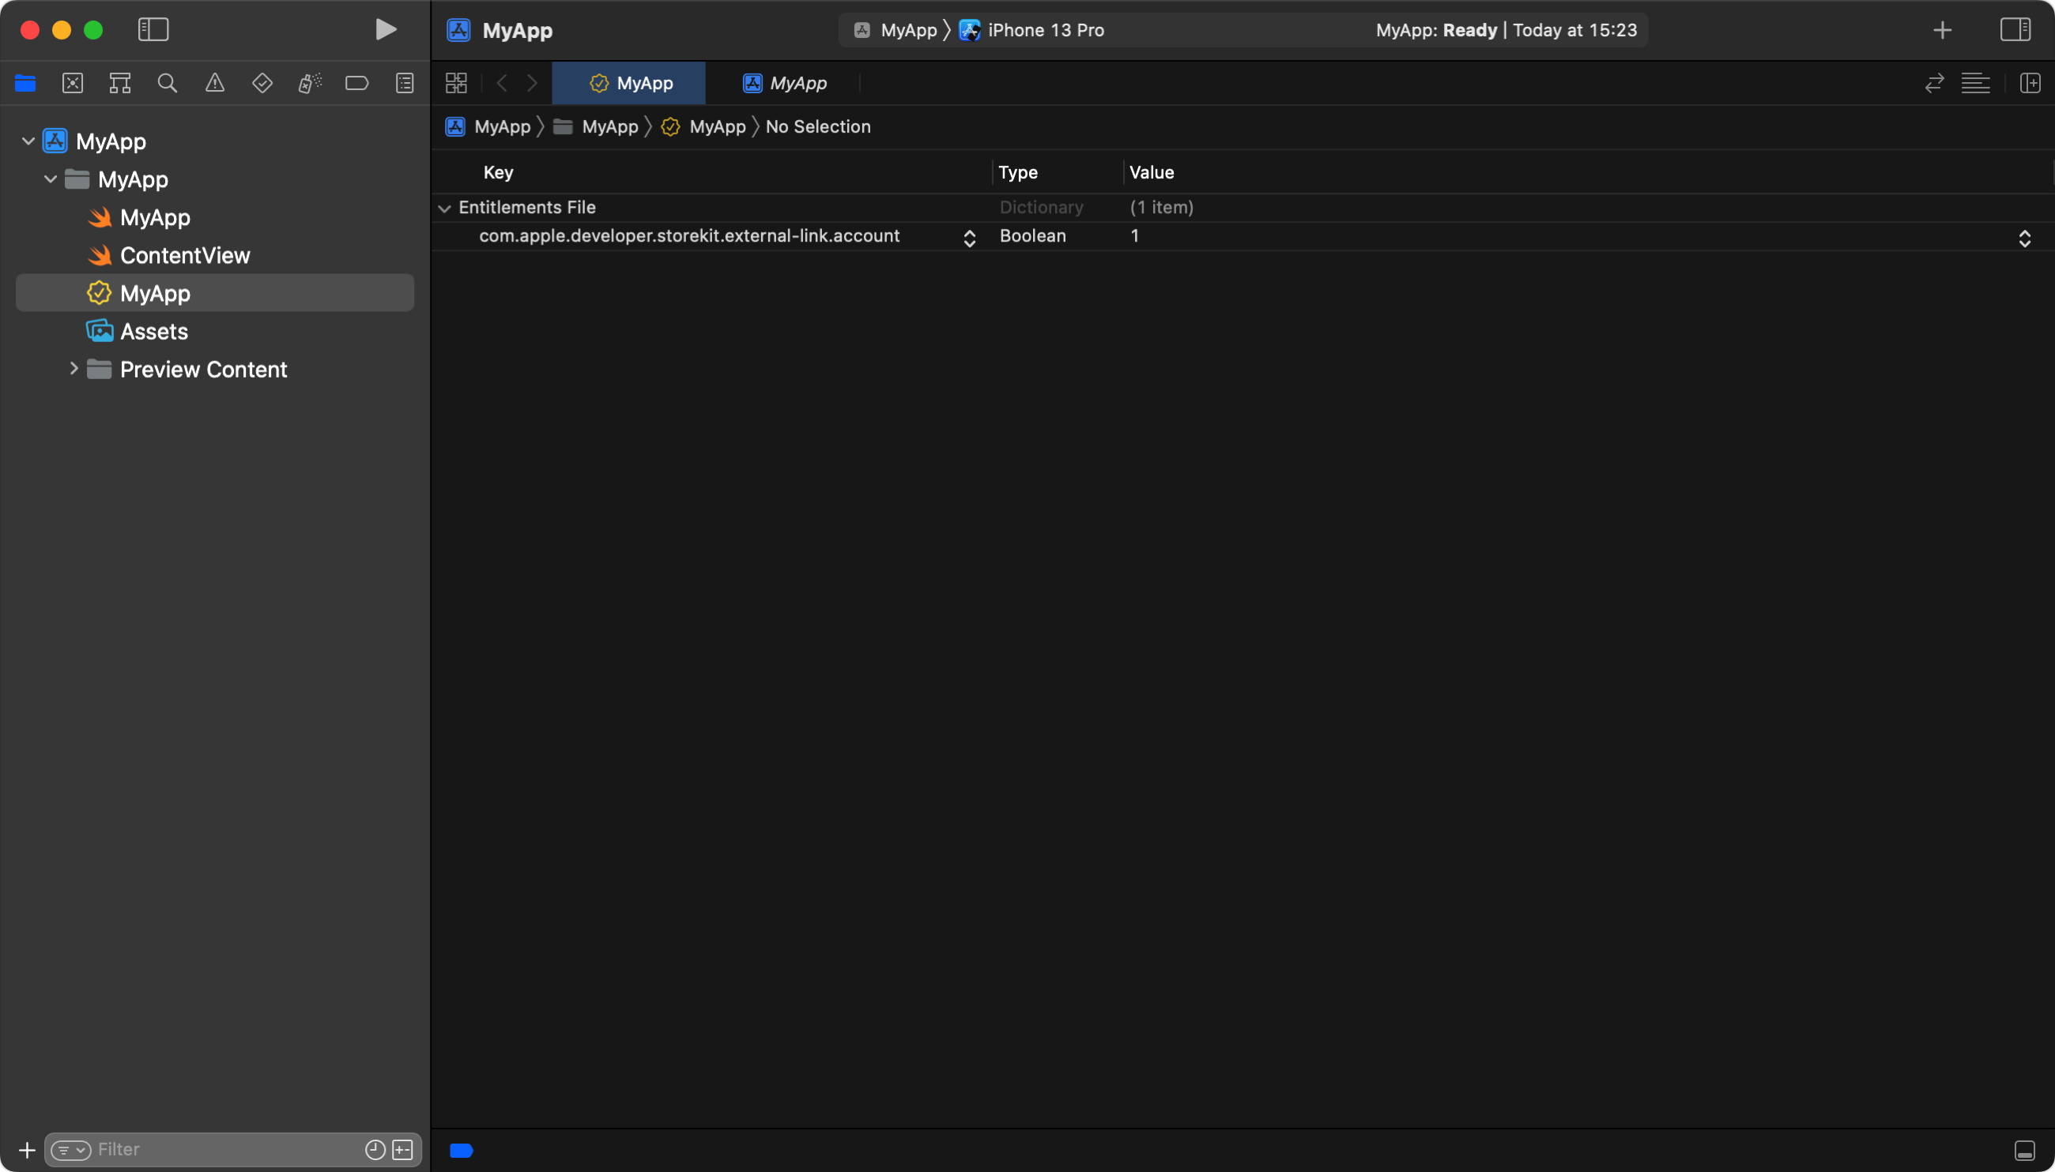The width and height of the screenshot is (2055, 1172).
Task: Select the MyApp entitlements file tab
Action: coord(628,82)
